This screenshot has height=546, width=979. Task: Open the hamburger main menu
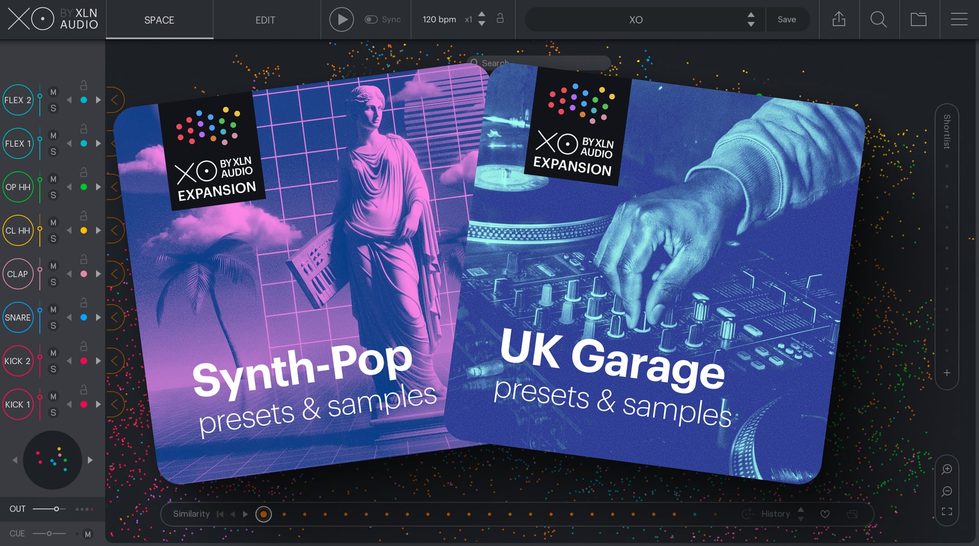point(959,19)
